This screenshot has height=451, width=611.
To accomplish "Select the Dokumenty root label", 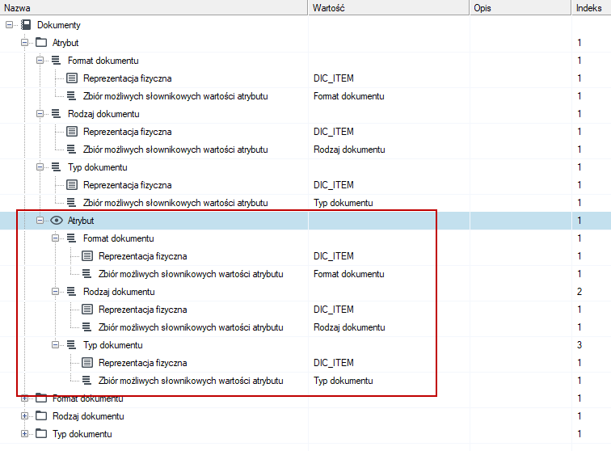I will tap(59, 25).
